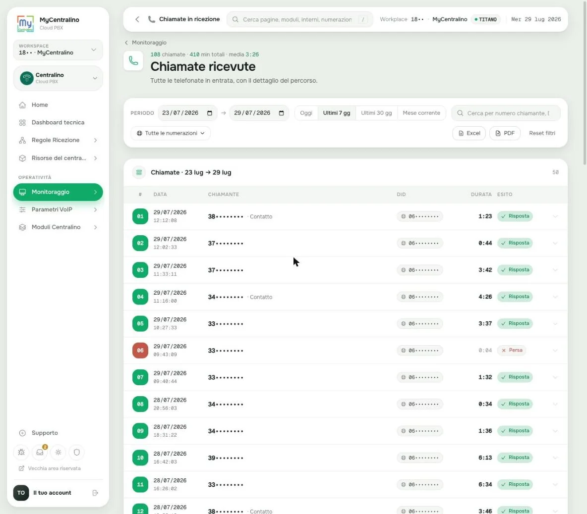587x514 pixels.
Task: Click Reset filtri
Action: (x=542, y=134)
